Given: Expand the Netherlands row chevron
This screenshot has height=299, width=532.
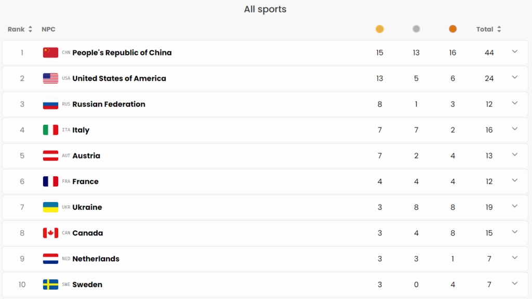Looking at the screenshot, I should pos(514,258).
